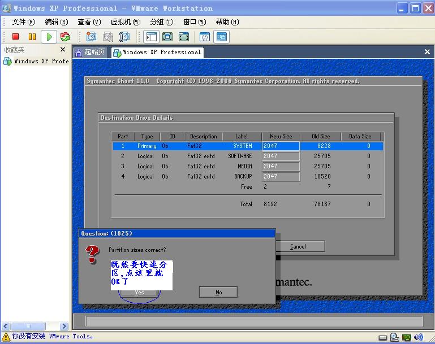
Task: Click 你没有安装 VMware Tools status message
Action: pos(52,337)
